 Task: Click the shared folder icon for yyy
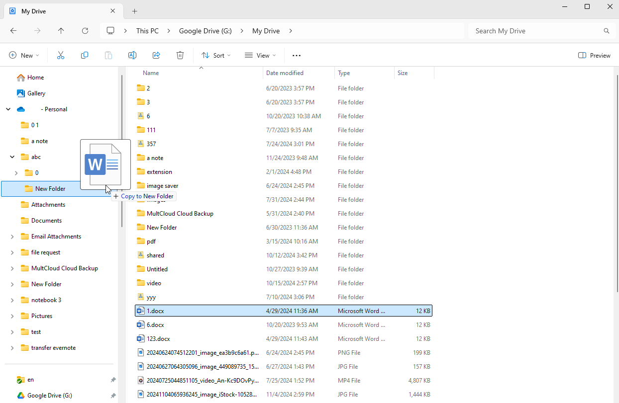141,297
